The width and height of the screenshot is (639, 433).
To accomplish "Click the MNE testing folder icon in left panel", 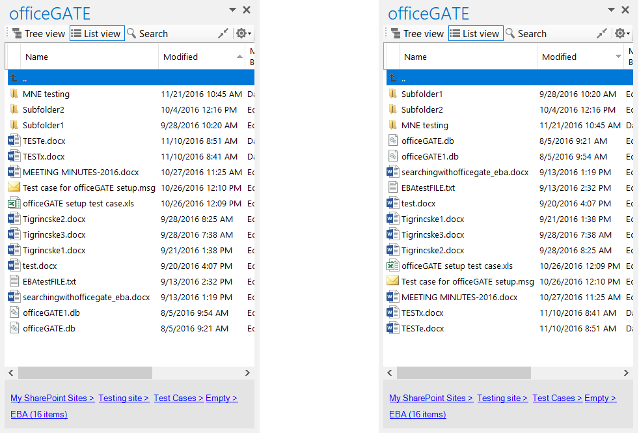I will pyautogui.click(x=14, y=94).
